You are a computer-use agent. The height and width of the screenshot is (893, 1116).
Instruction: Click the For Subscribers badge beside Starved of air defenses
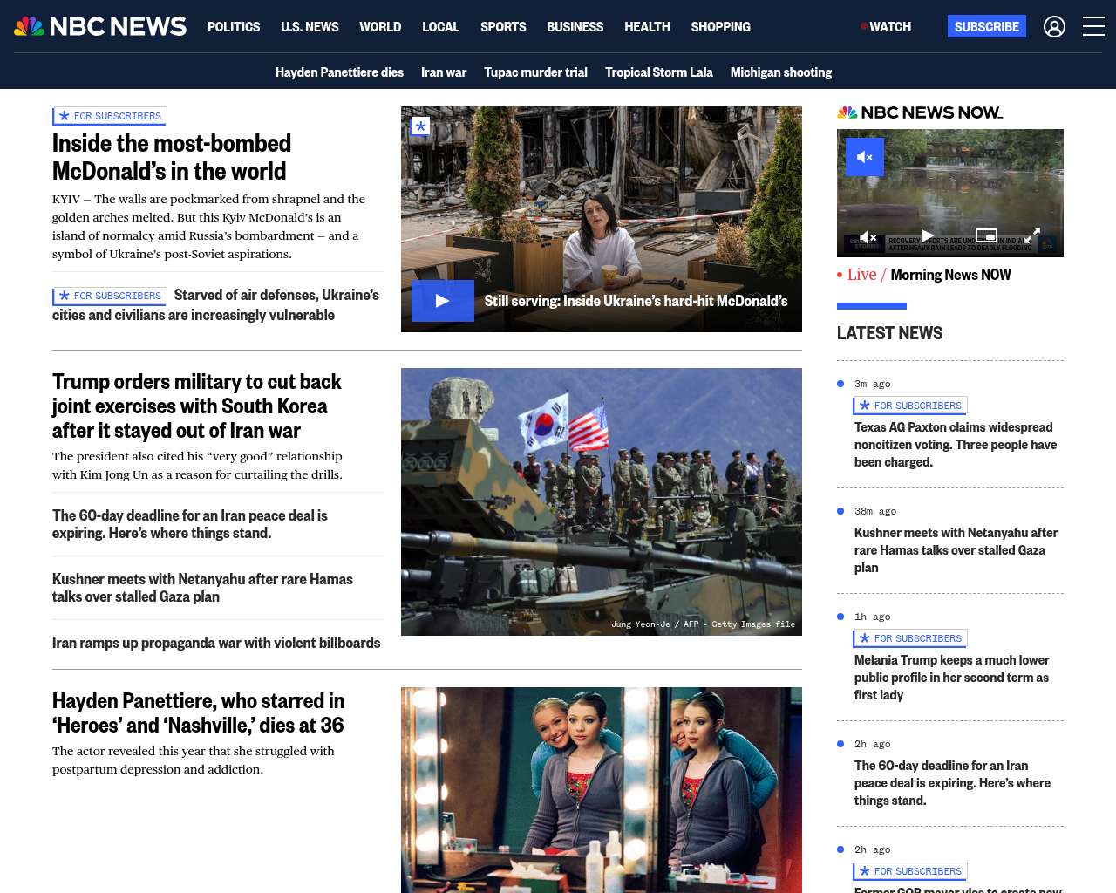pos(110,296)
